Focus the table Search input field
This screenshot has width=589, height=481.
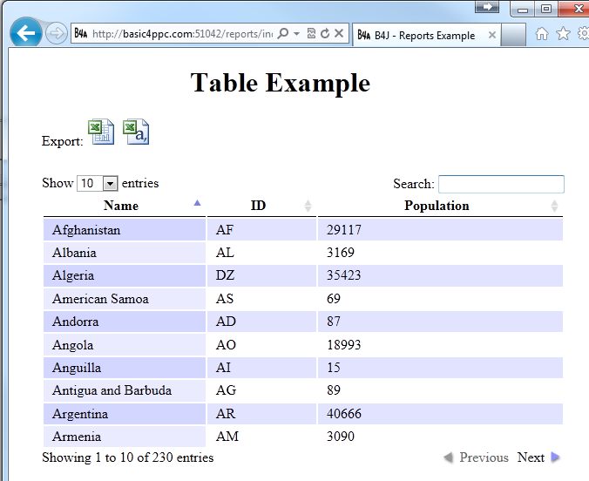coord(501,184)
